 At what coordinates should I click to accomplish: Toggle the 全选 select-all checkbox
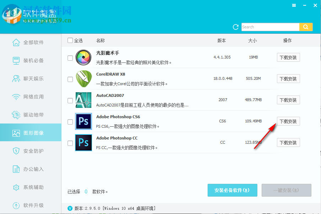[70, 40]
